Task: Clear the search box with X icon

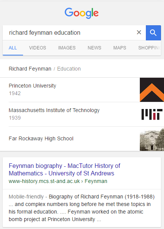Action: tap(139, 32)
